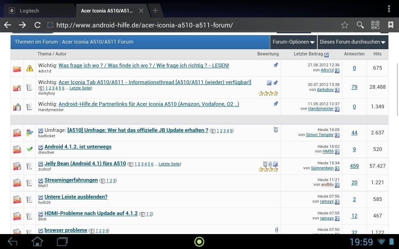Jump to last post by Spinnenbein
Image resolution: width=399 pixels, height=249 pixels.
337,168
